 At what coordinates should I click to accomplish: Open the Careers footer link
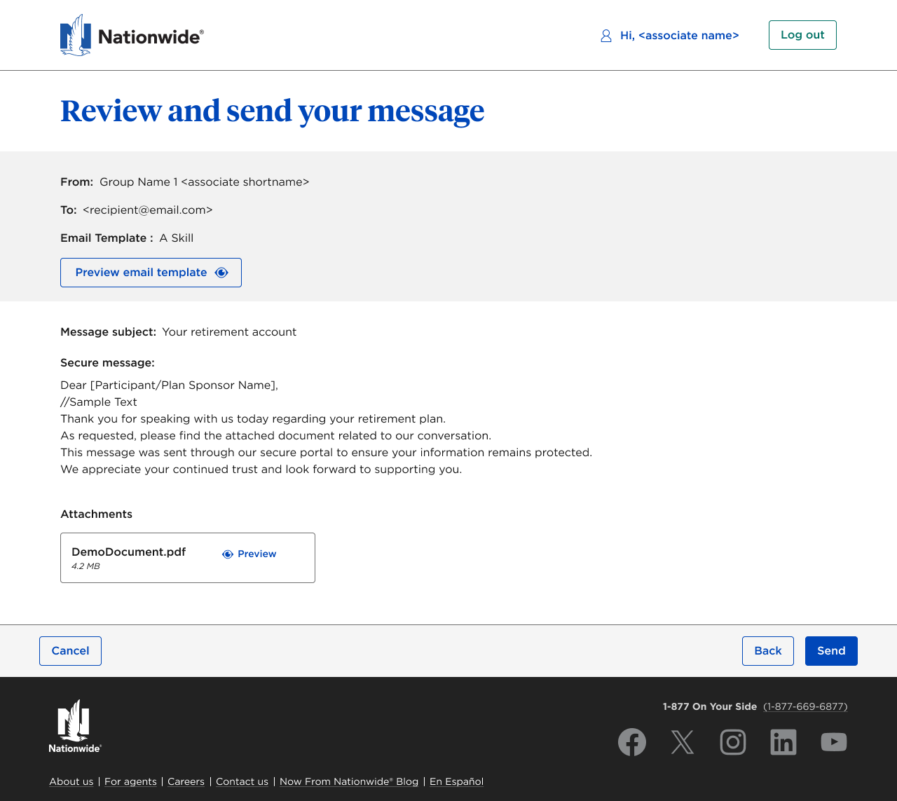pyautogui.click(x=186, y=781)
